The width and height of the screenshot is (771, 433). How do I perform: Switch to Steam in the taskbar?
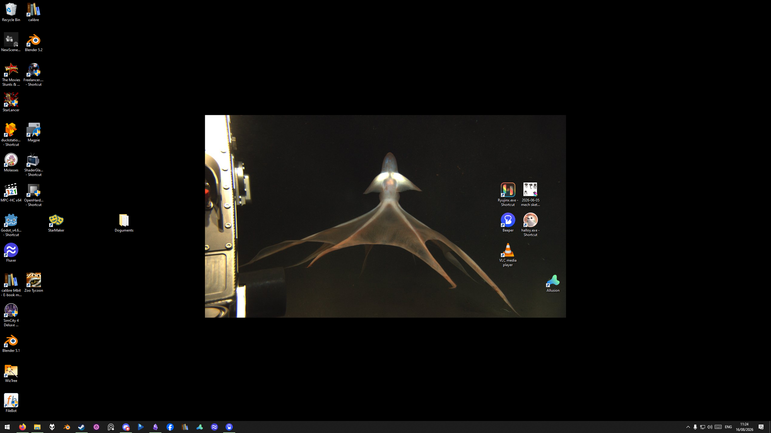(x=81, y=427)
